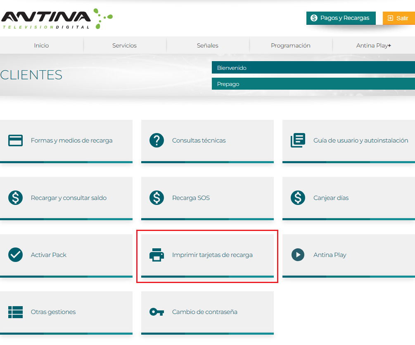Click the dollar icon beside Canjear días
Screen dimensions: 415x345
[x=298, y=198]
